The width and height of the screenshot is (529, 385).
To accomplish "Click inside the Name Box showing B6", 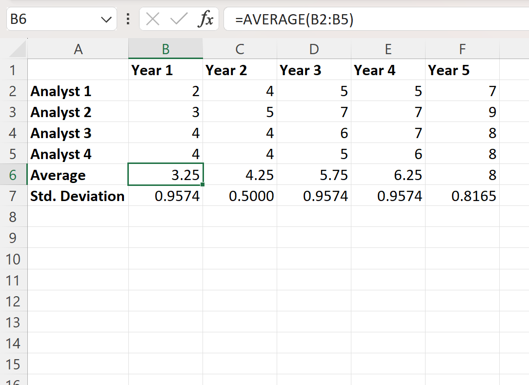I will [x=54, y=19].
